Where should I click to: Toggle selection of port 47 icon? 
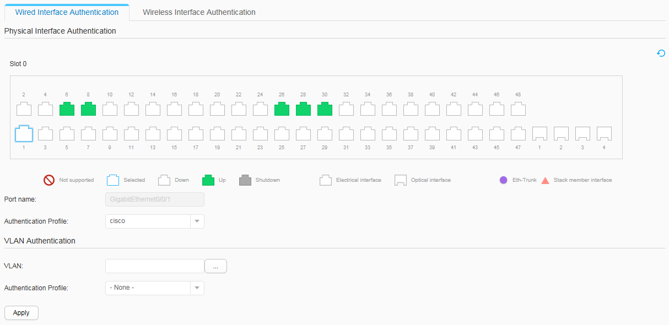(518, 133)
